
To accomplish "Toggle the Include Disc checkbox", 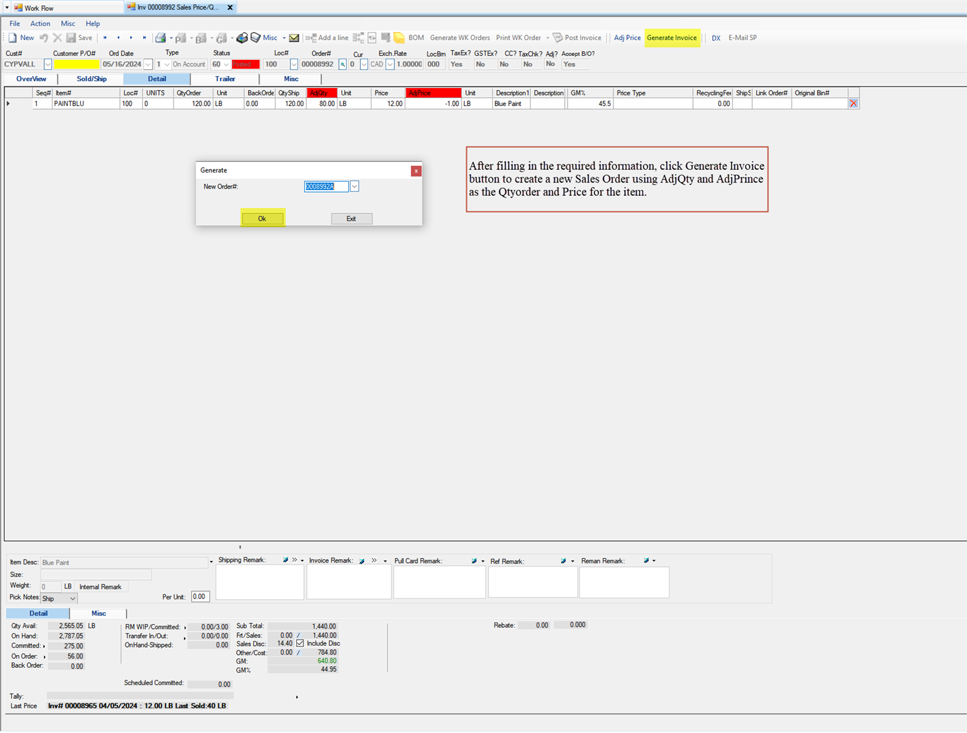I will click(x=301, y=643).
